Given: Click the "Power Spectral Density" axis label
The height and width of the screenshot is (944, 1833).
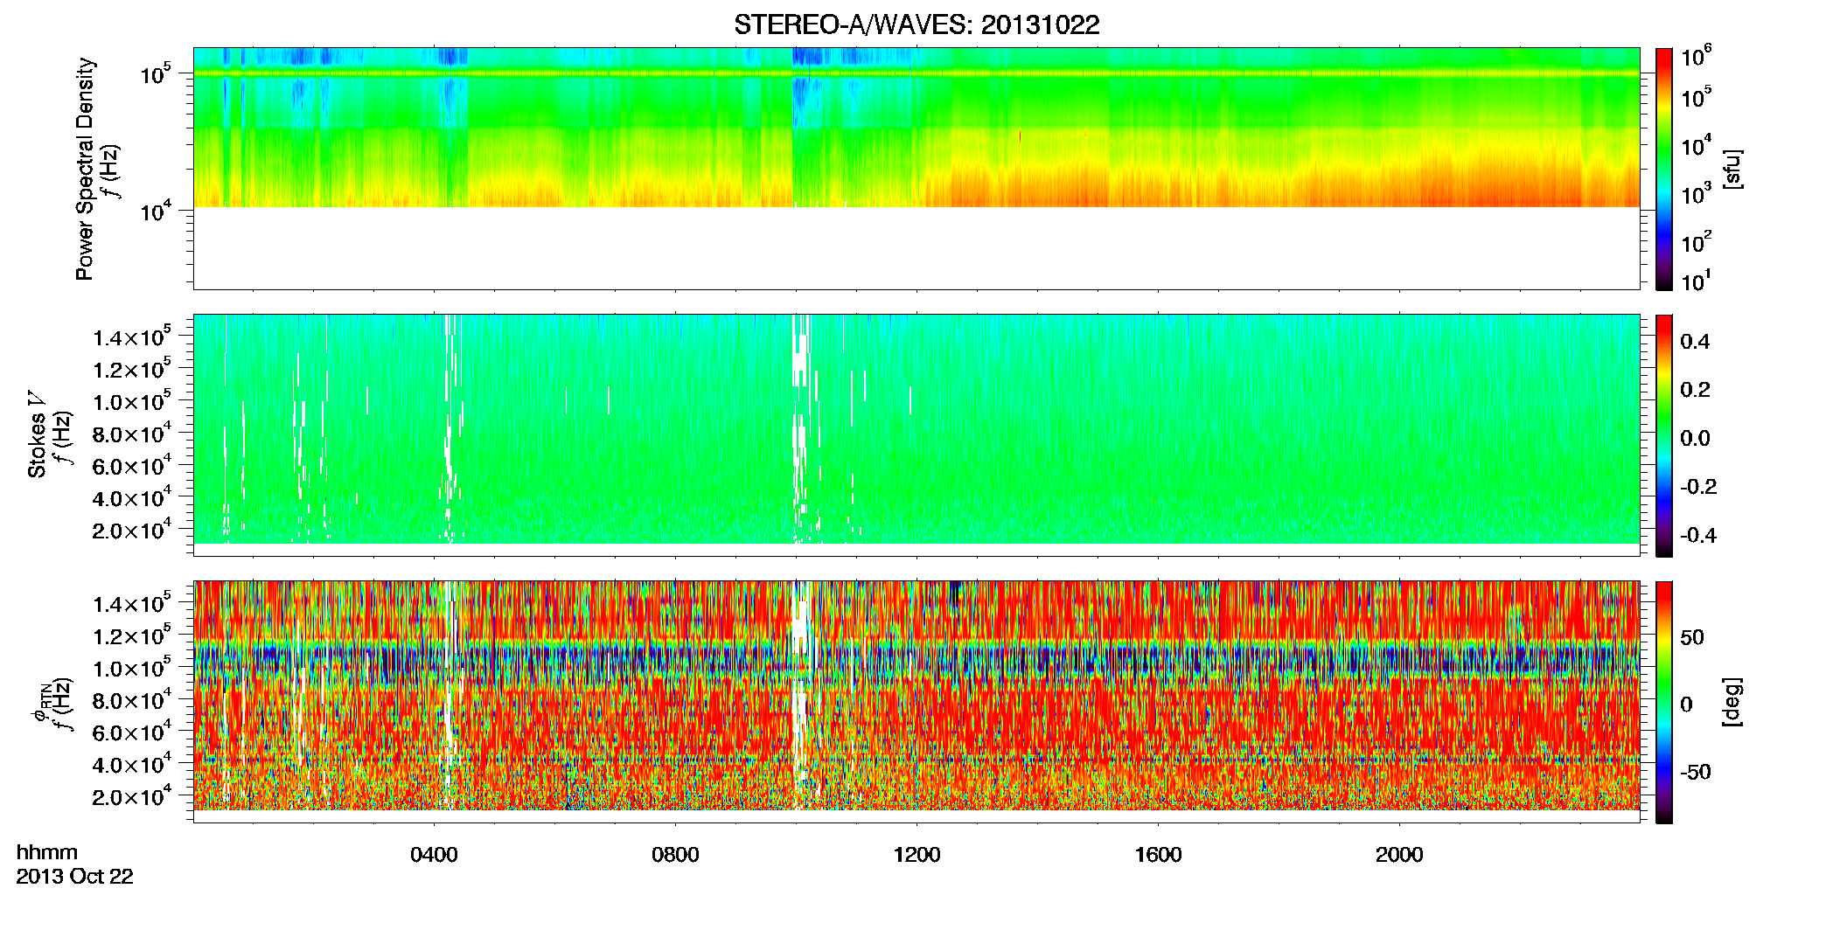Looking at the screenshot, I should click(x=85, y=169).
